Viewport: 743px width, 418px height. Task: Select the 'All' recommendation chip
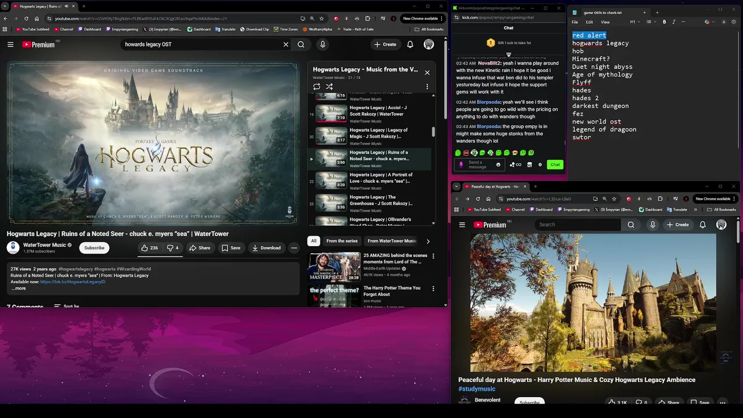(x=313, y=241)
